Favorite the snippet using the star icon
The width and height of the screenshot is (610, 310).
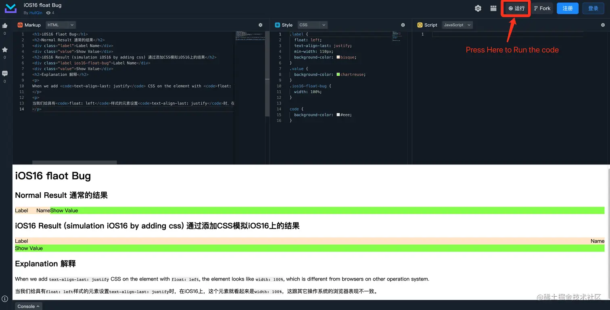[5, 50]
